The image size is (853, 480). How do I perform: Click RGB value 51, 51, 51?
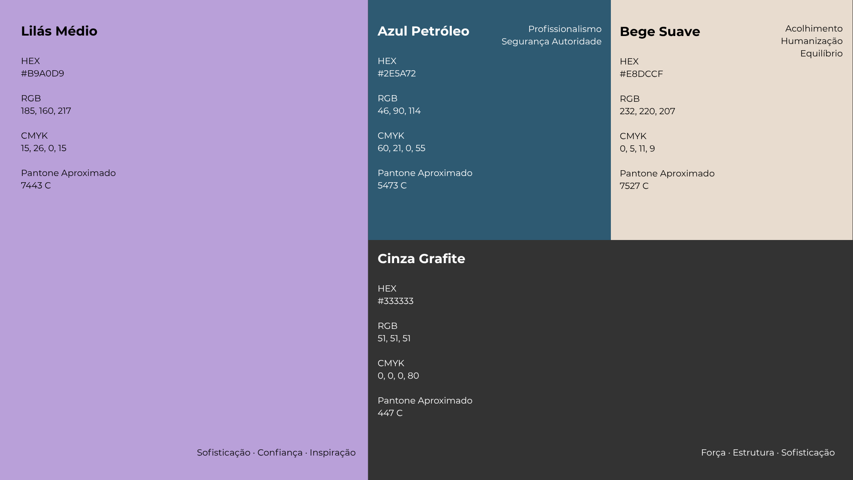click(394, 338)
